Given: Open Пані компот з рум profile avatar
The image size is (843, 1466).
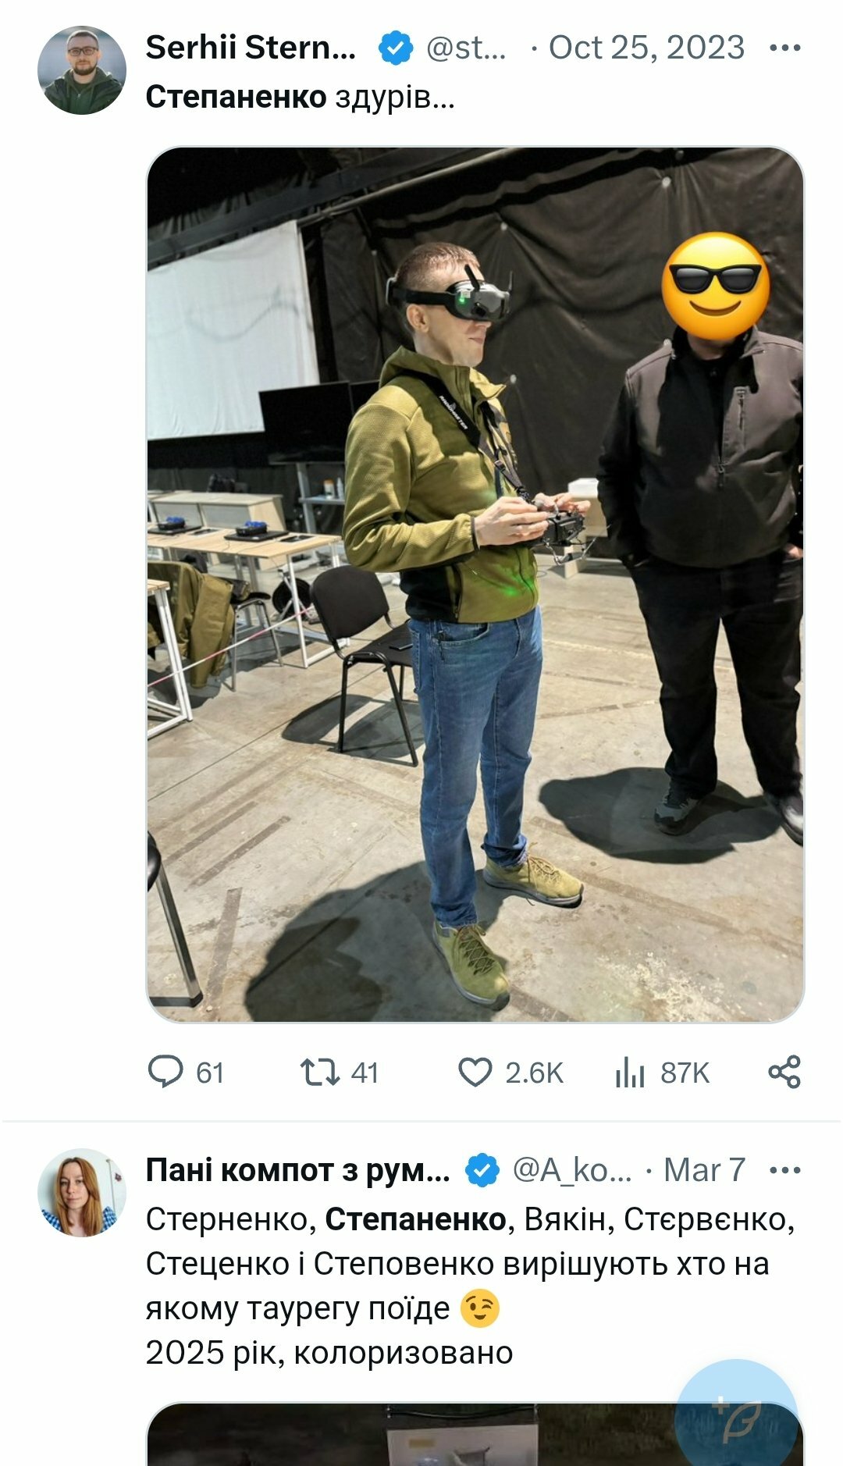Looking at the screenshot, I should (x=81, y=1192).
